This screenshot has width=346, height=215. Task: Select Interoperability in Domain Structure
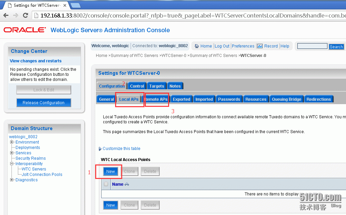(29, 164)
